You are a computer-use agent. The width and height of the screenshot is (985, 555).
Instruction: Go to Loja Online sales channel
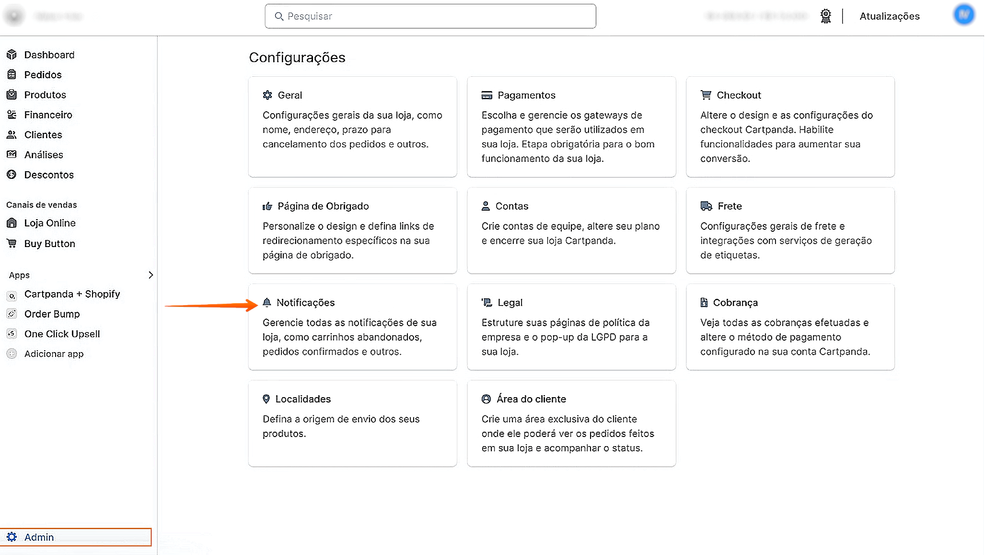(x=49, y=223)
